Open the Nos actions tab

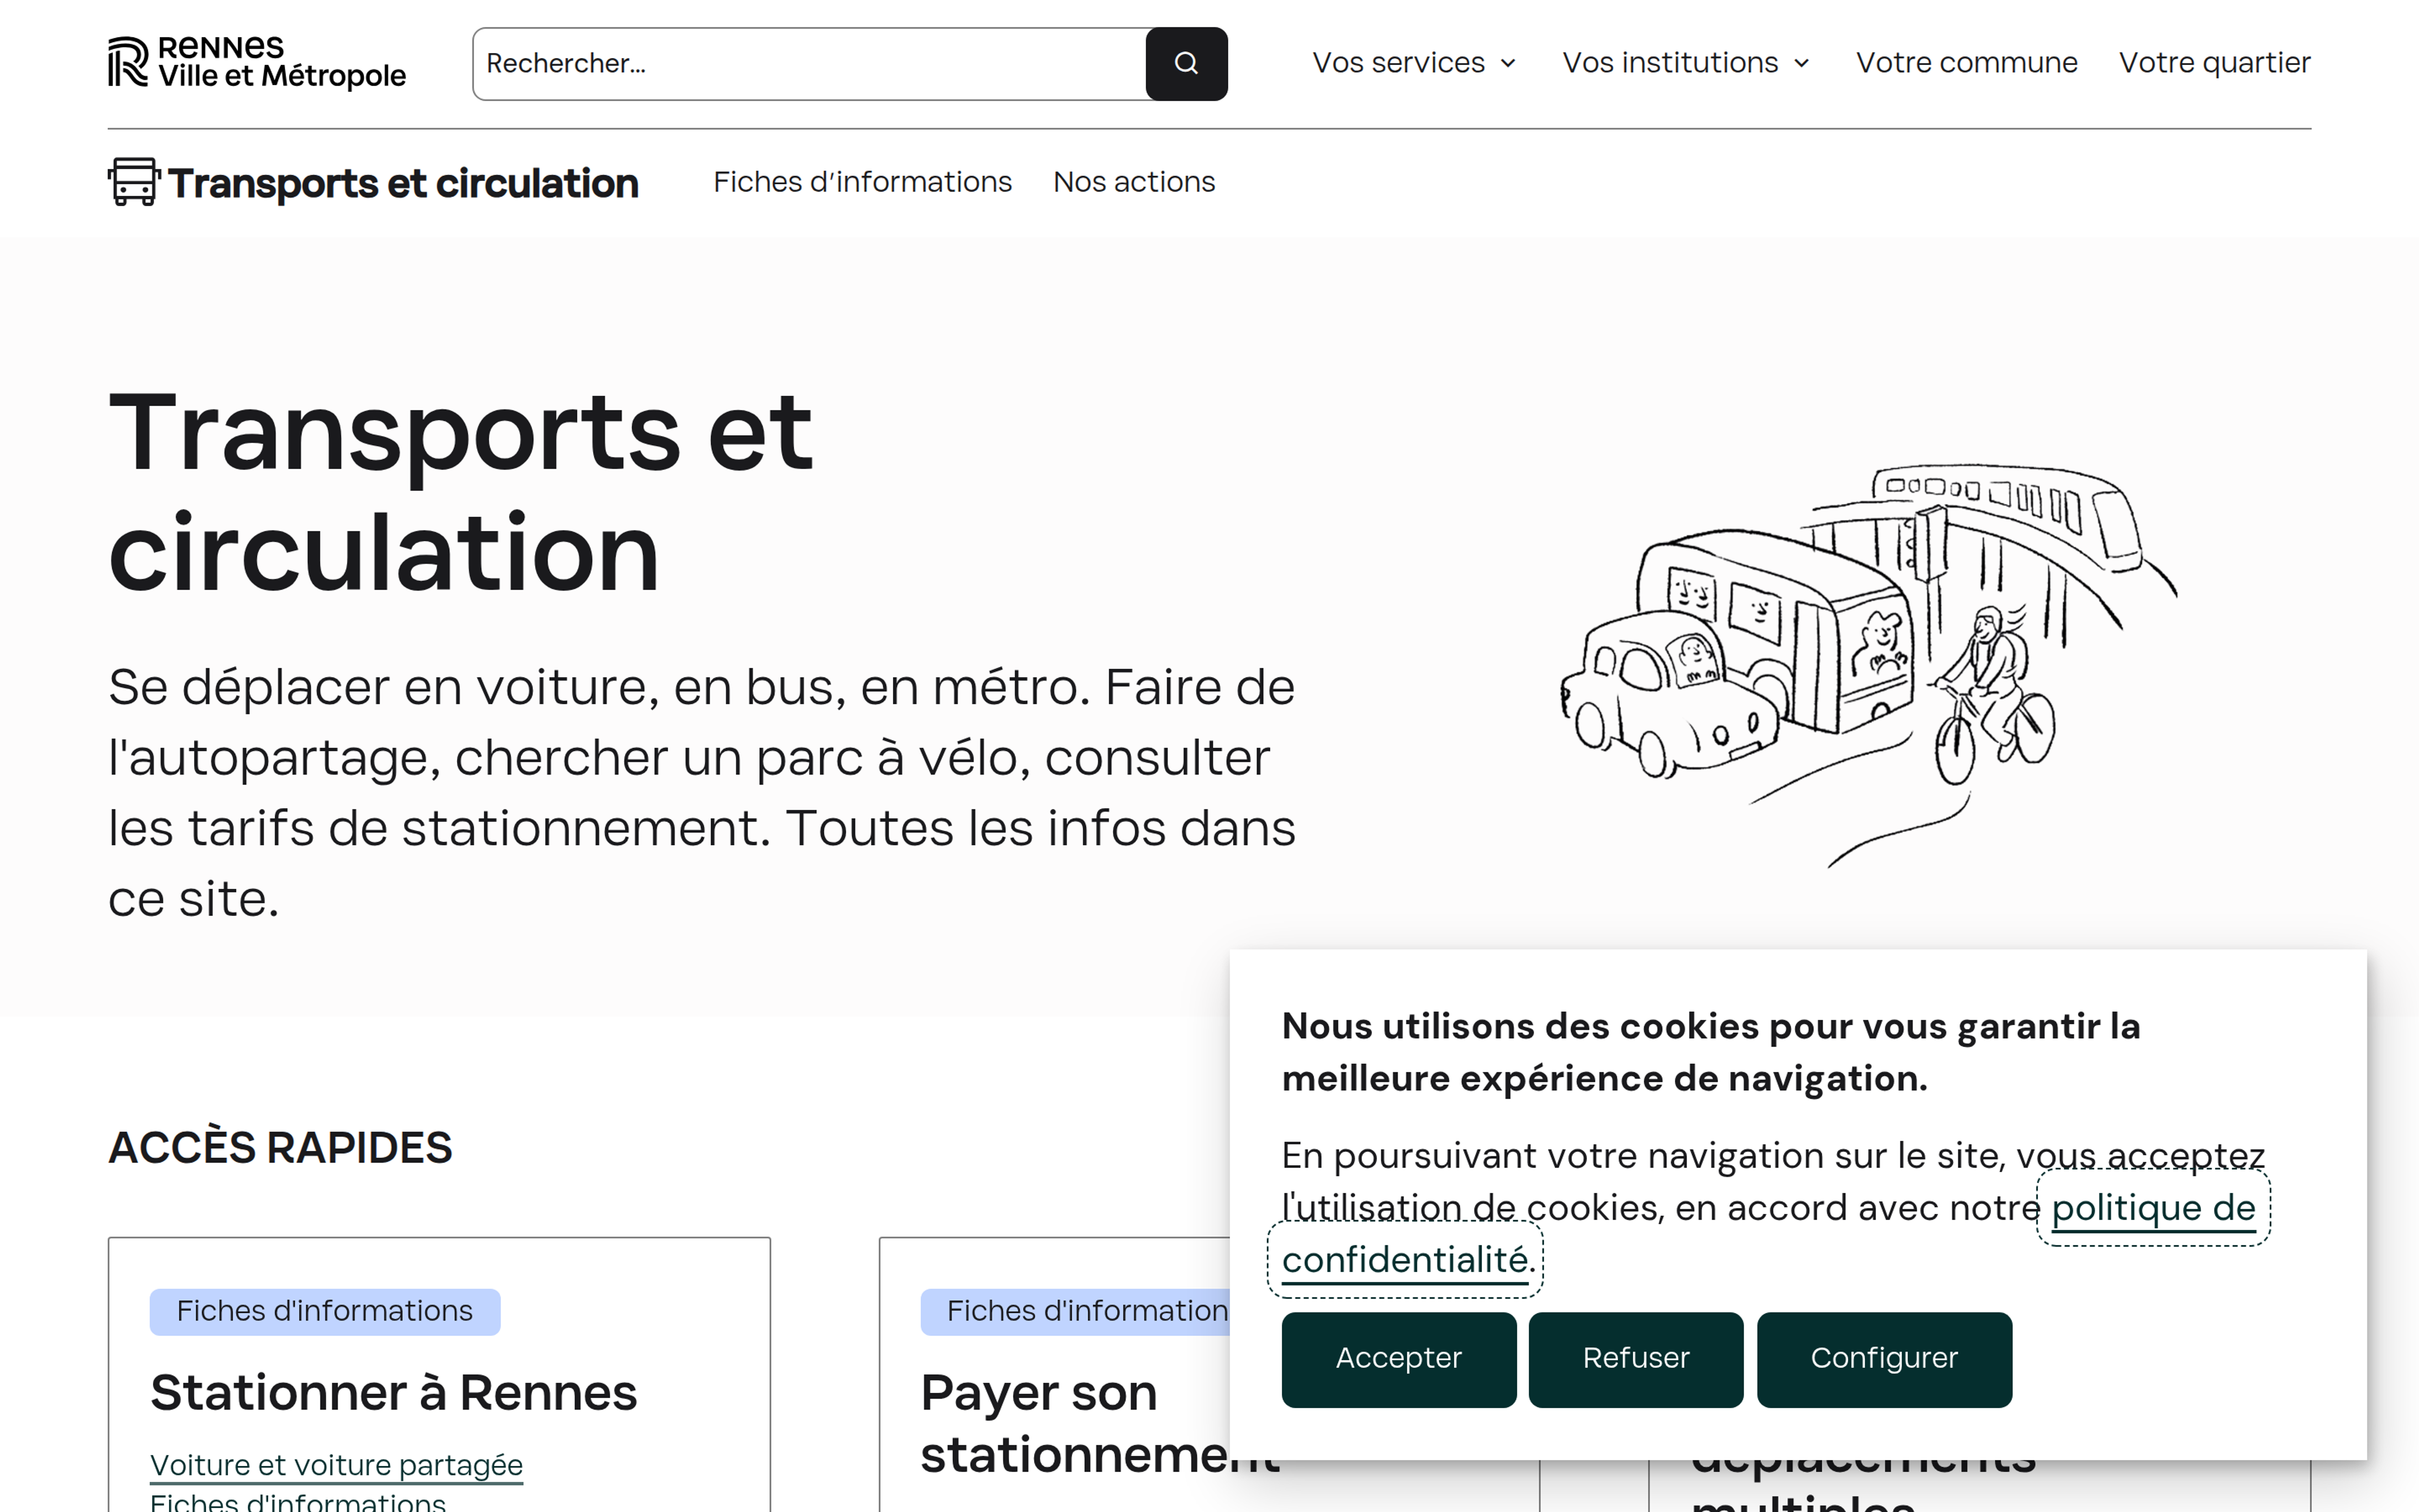click(1133, 182)
